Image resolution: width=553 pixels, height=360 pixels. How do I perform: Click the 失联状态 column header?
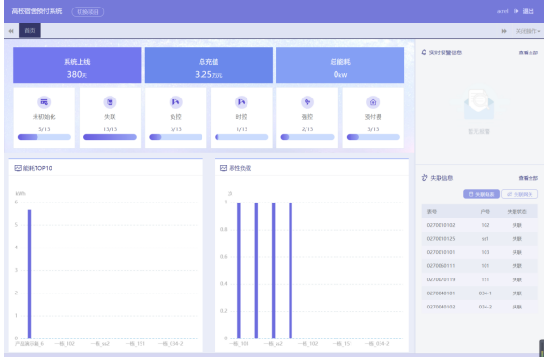(517, 212)
